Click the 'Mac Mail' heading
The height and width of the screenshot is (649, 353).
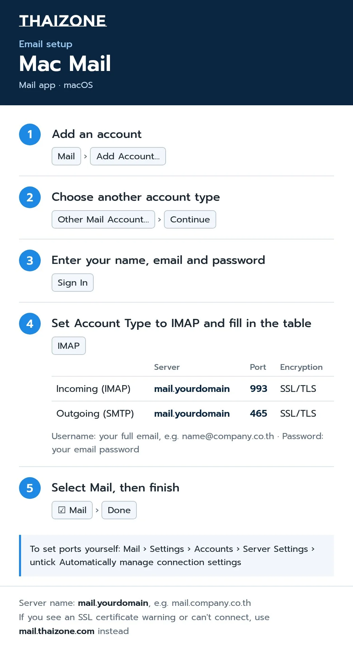65,64
